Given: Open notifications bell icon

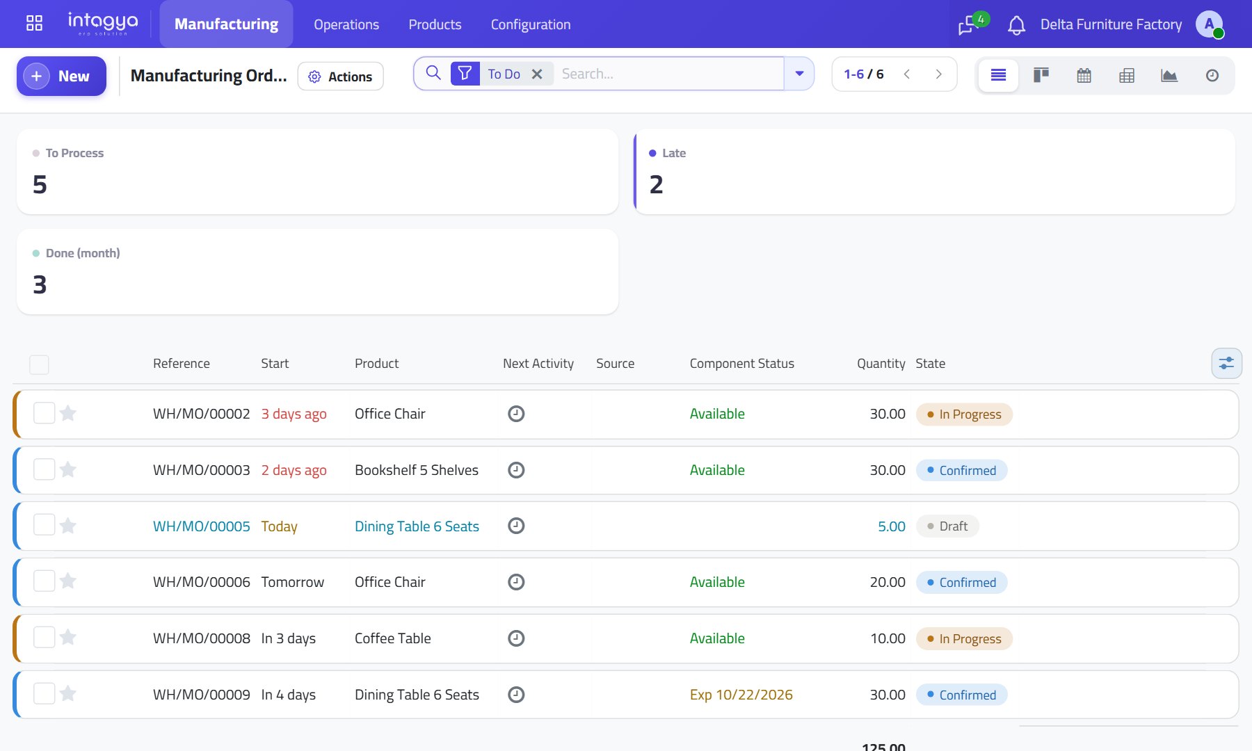Looking at the screenshot, I should 1016,25.
